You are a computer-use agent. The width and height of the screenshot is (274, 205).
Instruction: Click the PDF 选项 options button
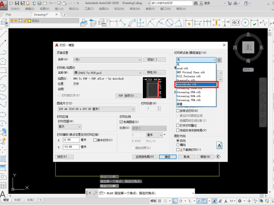[128, 96]
